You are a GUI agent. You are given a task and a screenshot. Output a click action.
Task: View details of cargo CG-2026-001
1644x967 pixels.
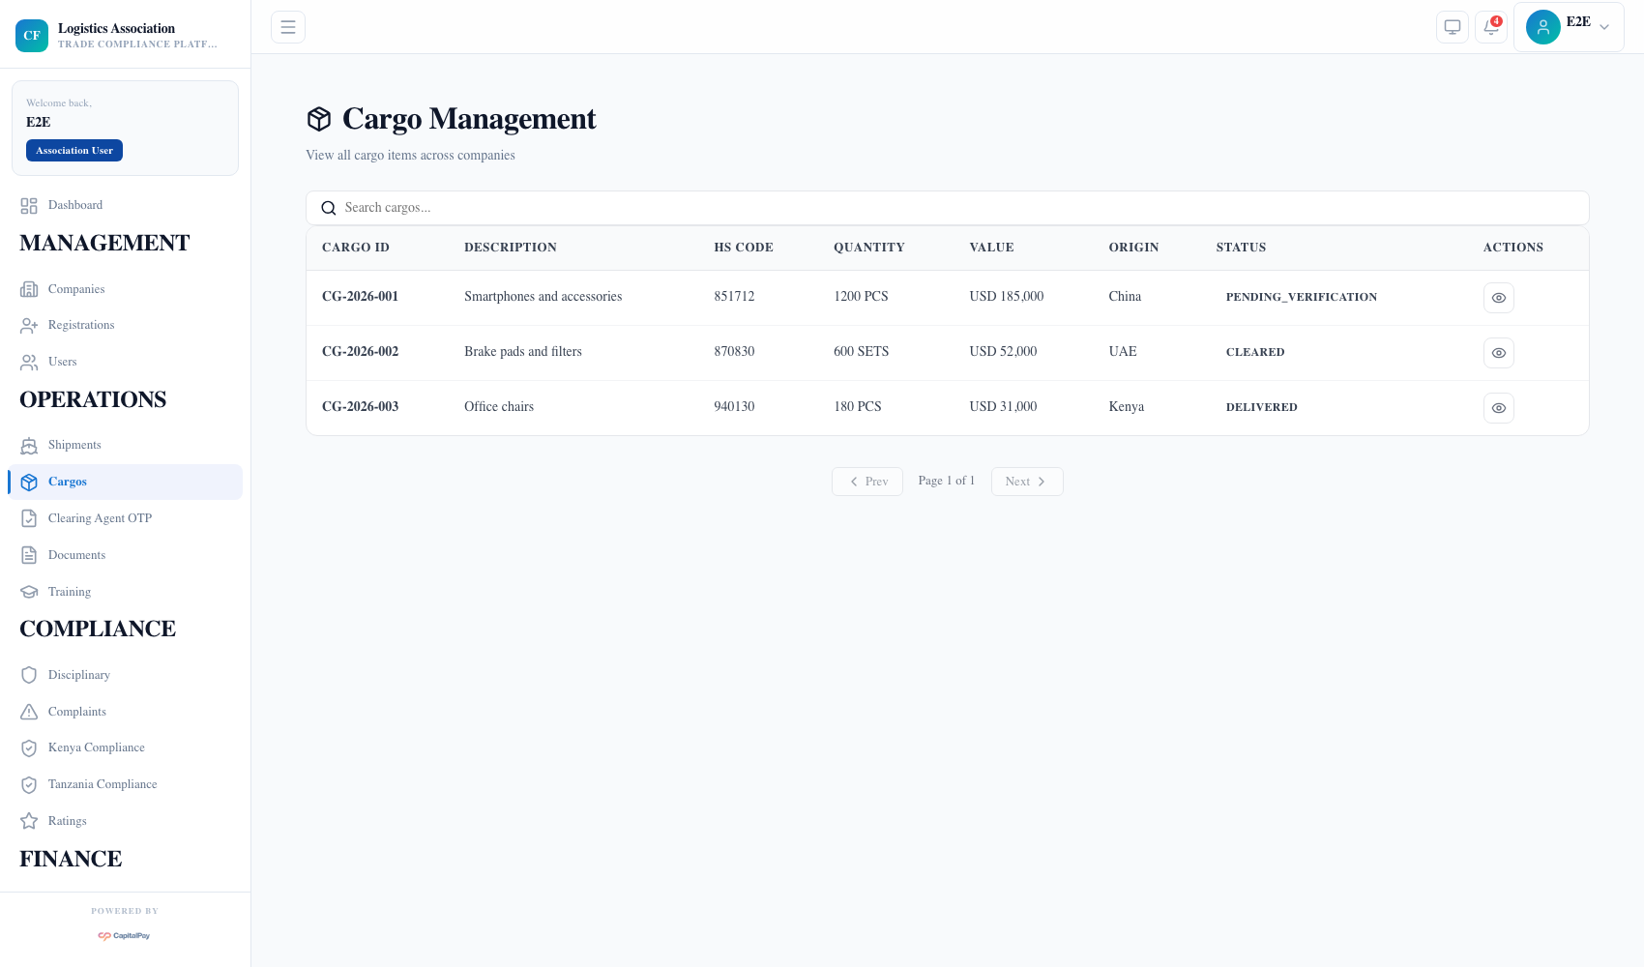point(1498,298)
